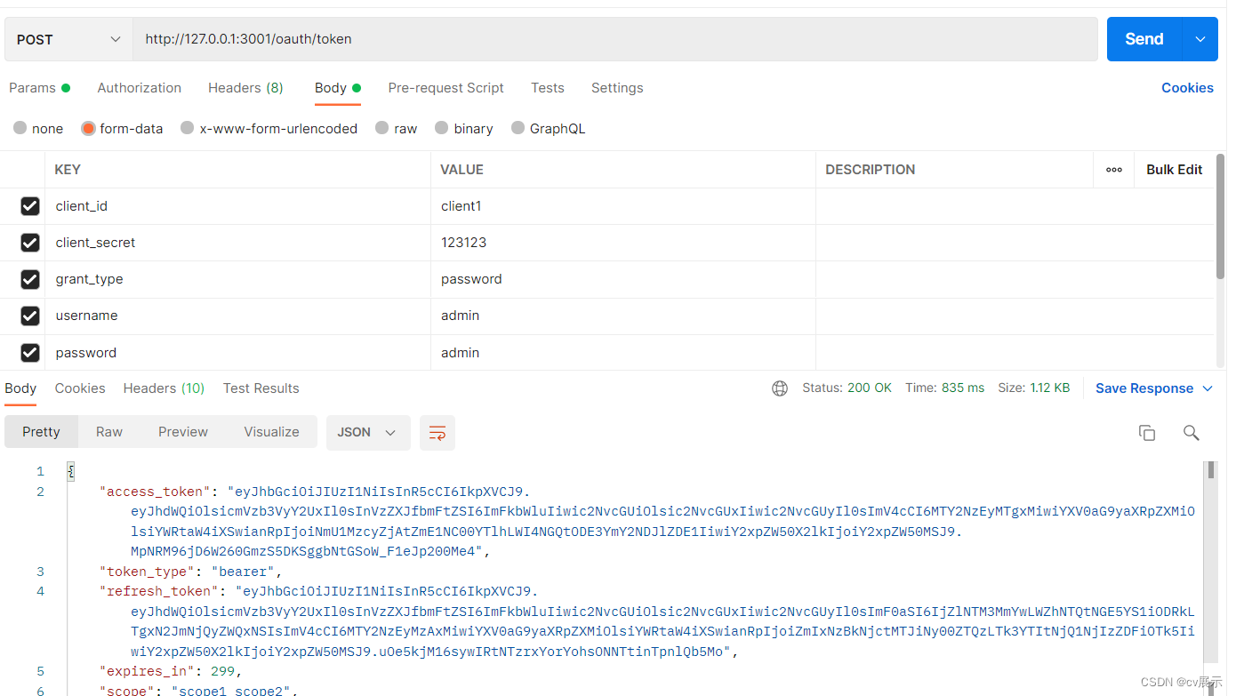
Task: Copy the response body using the copy icon
Action: coord(1147,433)
